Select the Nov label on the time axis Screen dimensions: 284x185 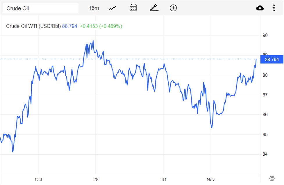(x=210, y=179)
